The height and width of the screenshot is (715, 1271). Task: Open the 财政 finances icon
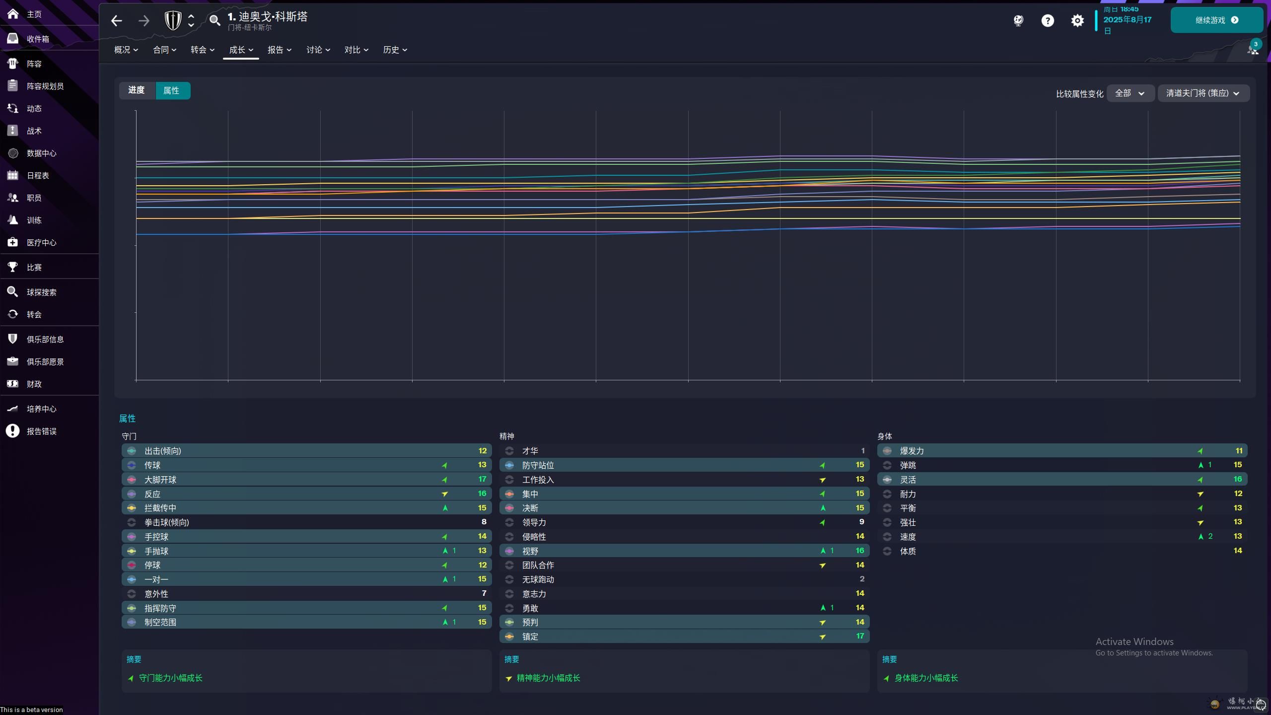[x=13, y=384]
